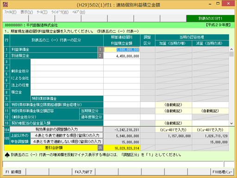Open the ツール(T) menu
Viewport: 237px width, 178px height.
click(x=42, y=12)
